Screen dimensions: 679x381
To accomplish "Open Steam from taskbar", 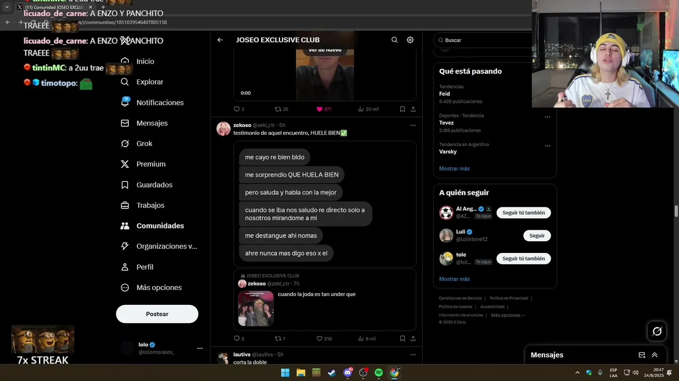I will (332, 373).
